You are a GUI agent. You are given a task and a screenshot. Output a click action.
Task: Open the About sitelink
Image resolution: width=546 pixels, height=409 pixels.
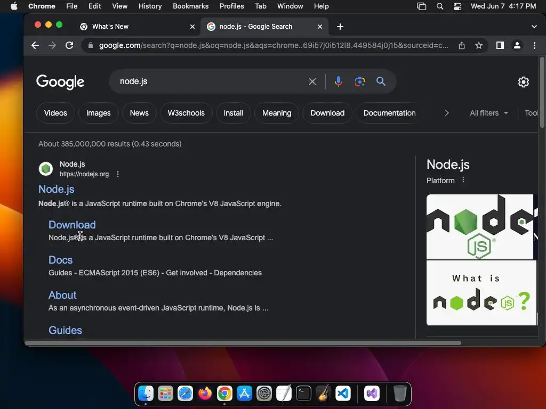(62, 295)
